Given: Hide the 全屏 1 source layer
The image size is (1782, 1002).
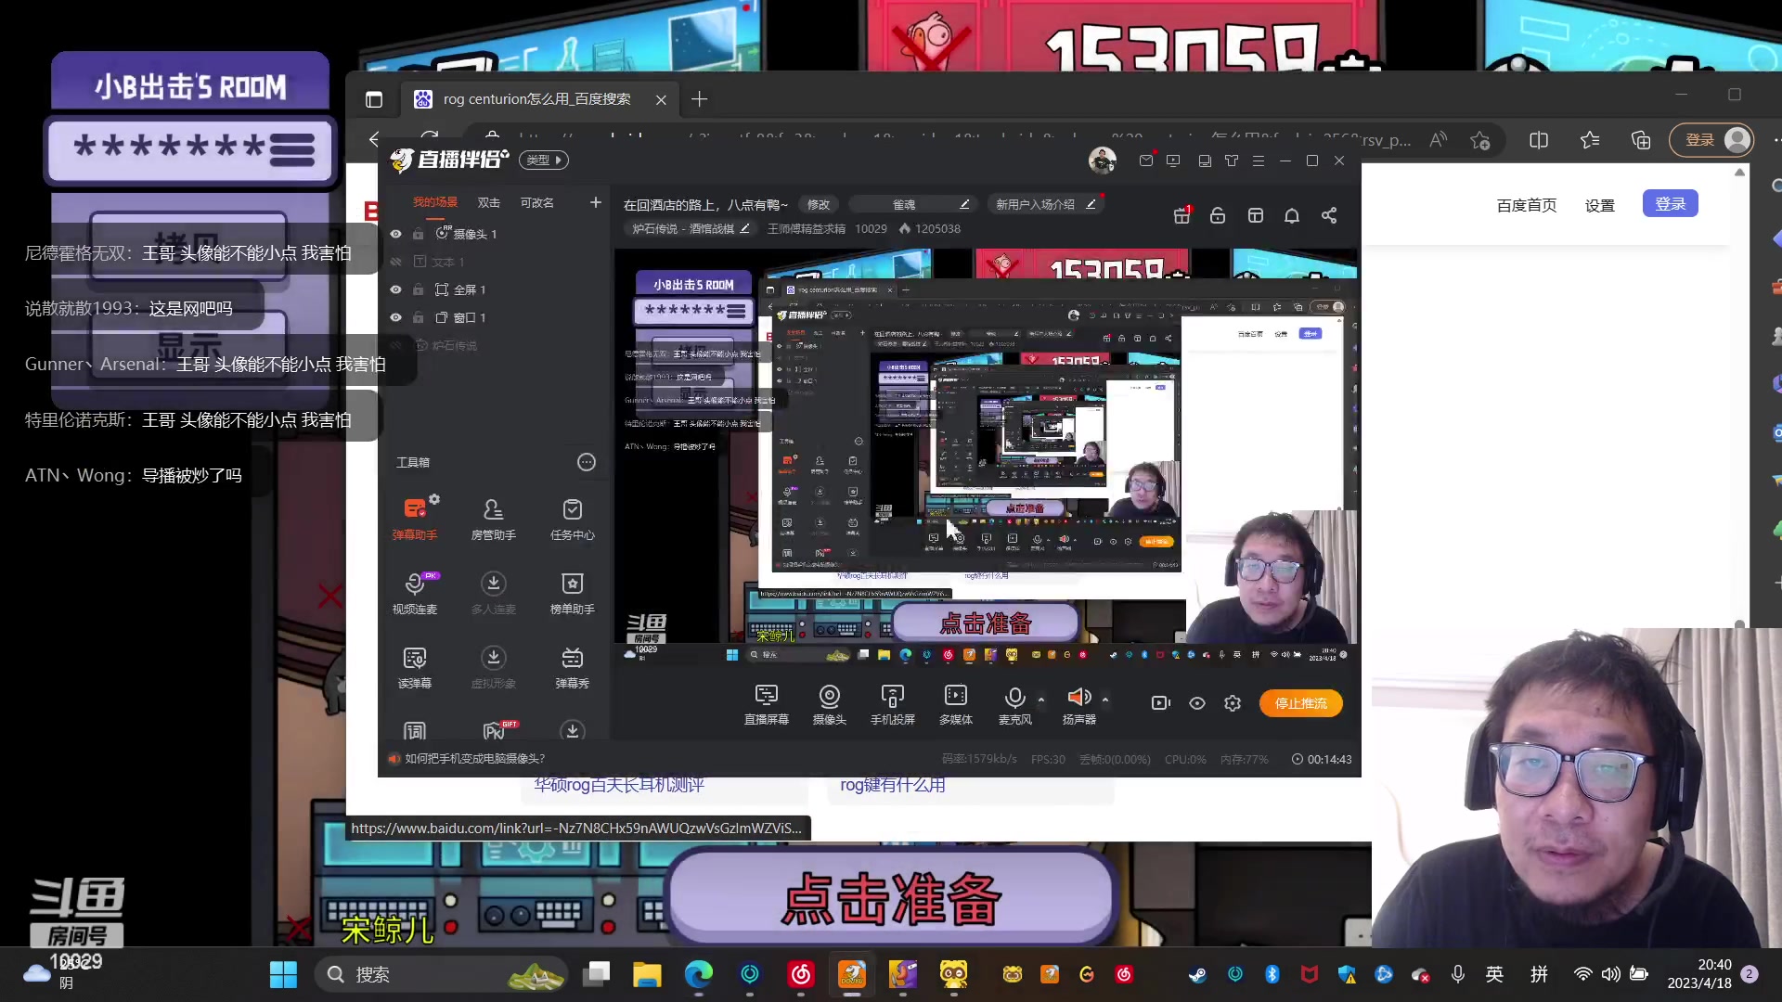Looking at the screenshot, I should (x=395, y=289).
